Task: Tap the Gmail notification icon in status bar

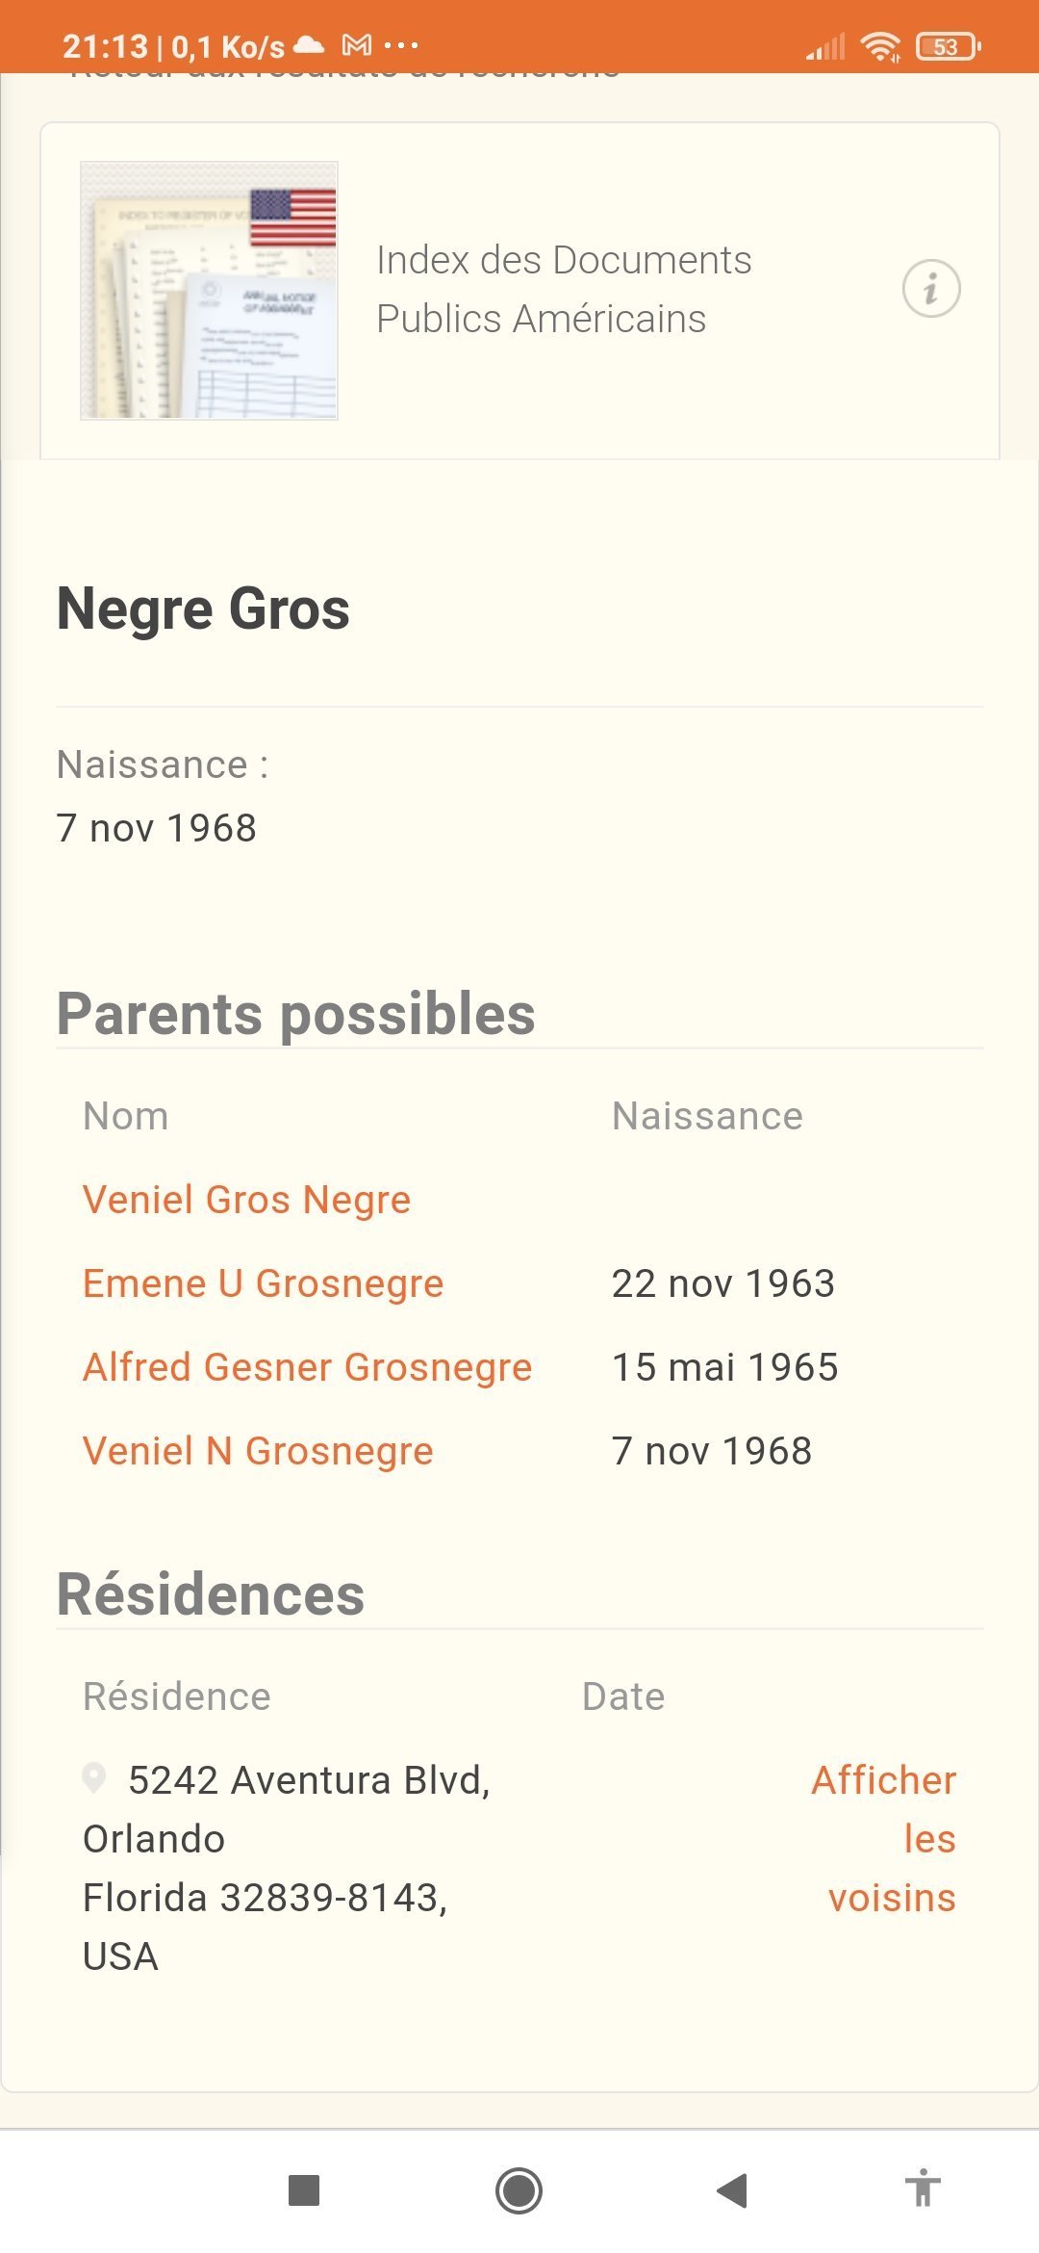Action: (357, 45)
